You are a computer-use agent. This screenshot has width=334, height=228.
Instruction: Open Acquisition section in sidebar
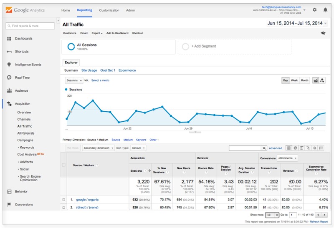tap(23, 103)
